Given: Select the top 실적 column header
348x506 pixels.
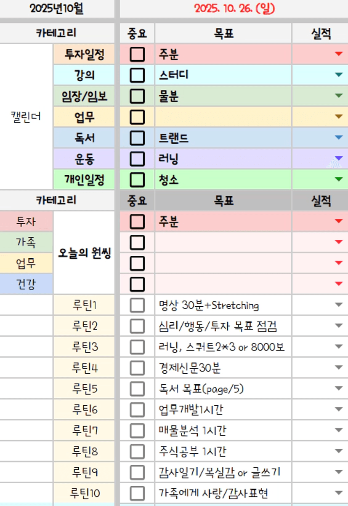Looking at the screenshot, I should pyautogui.click(x=320, y=33).
